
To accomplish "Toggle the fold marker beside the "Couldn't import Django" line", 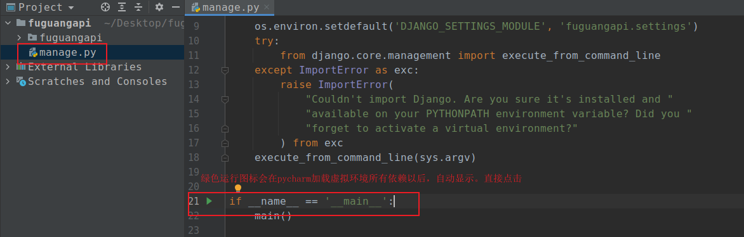I will point(225,99).
